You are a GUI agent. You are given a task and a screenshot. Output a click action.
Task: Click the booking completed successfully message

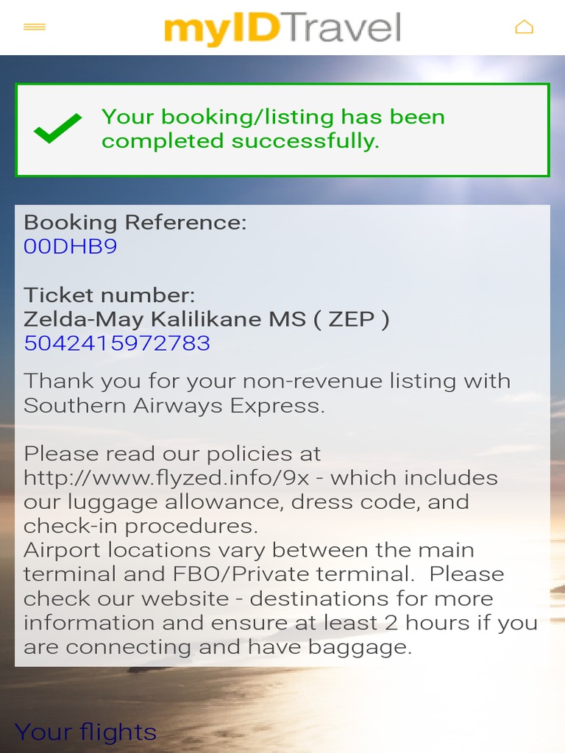click(x=273, y=129)
